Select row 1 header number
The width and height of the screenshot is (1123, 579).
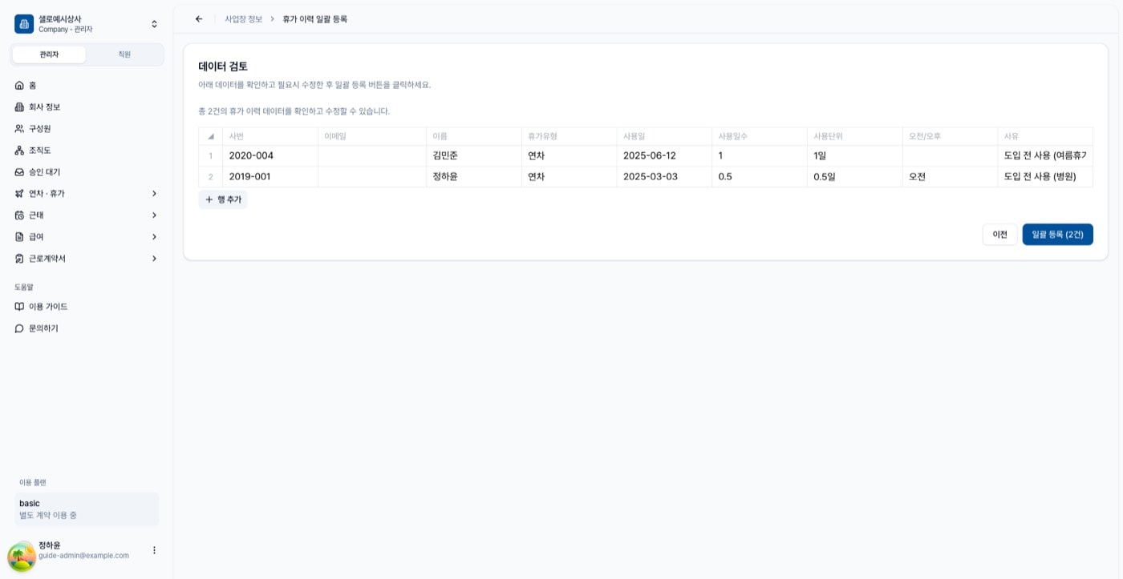tap(211, 155)
